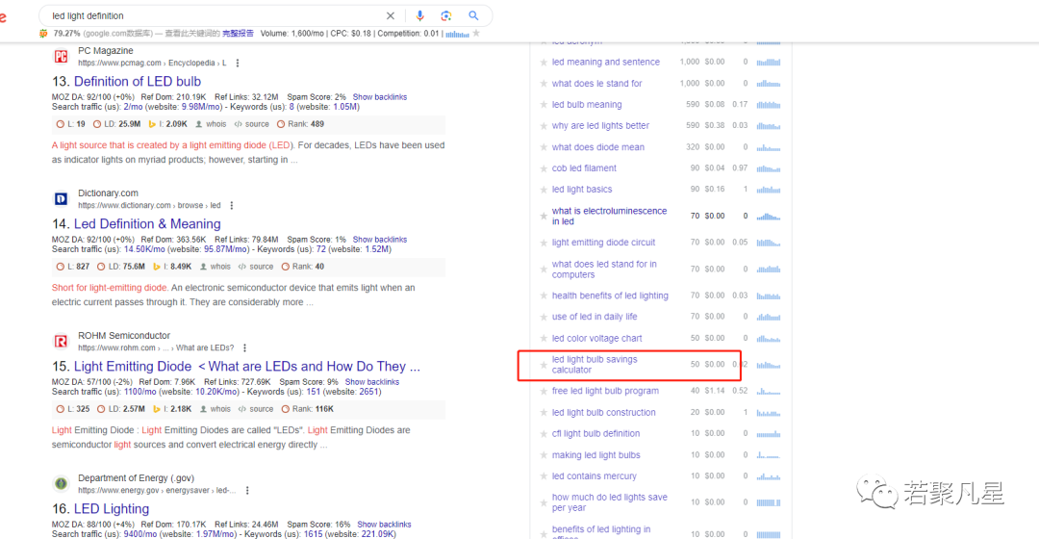Open Led Definition & Meaning result

tap(147, 224)
